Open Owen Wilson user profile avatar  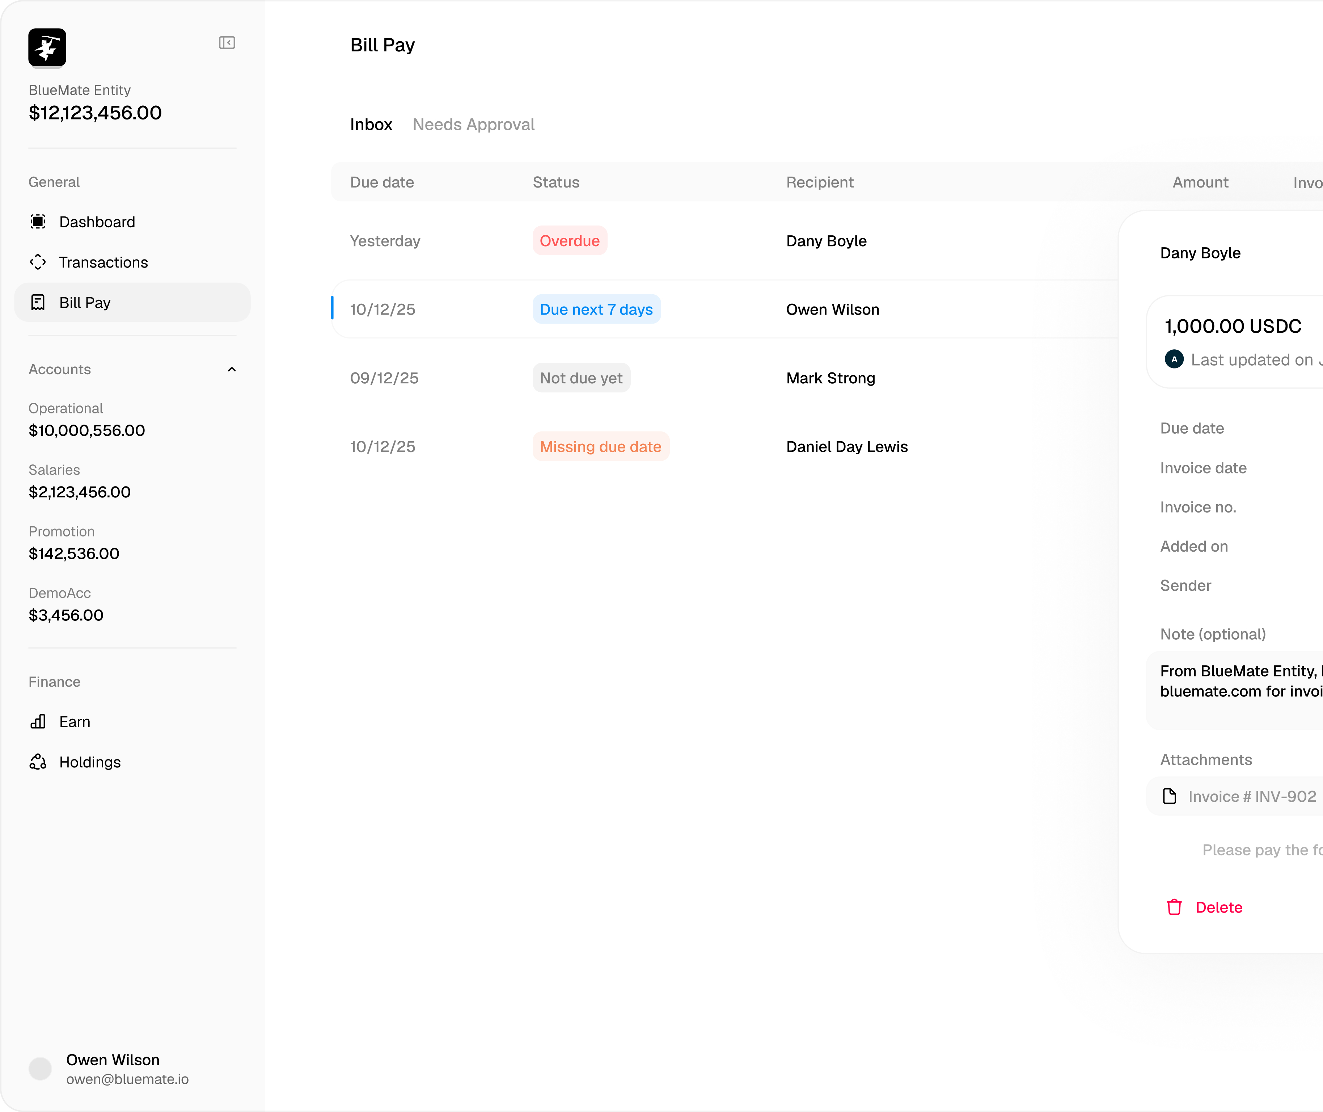(x=40, y=1069)
